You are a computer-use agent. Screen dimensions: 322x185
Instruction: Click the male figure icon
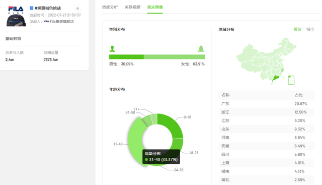click(112, 49)
